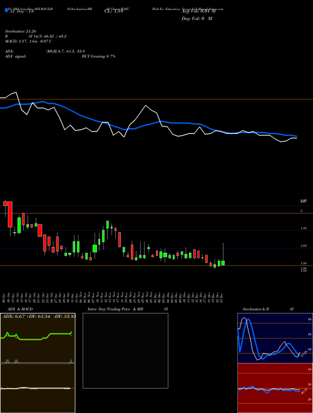Viewport: 313px width, 413px height.
Task: Click the tall-wick last green candlestick
Action: pos(223,263)
